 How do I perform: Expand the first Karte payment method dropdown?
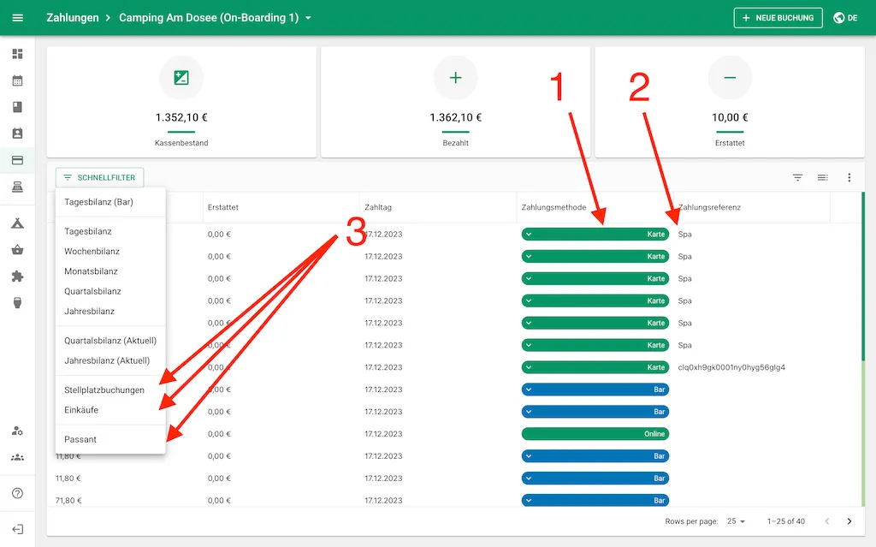tap(529, 235)
